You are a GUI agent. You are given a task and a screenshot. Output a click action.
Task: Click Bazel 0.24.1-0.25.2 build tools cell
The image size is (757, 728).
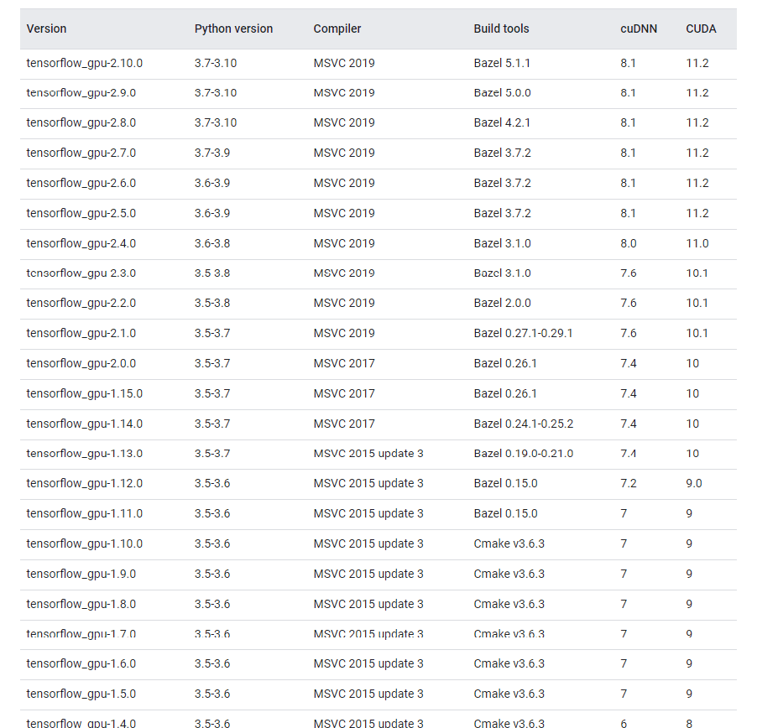(524, 424)
